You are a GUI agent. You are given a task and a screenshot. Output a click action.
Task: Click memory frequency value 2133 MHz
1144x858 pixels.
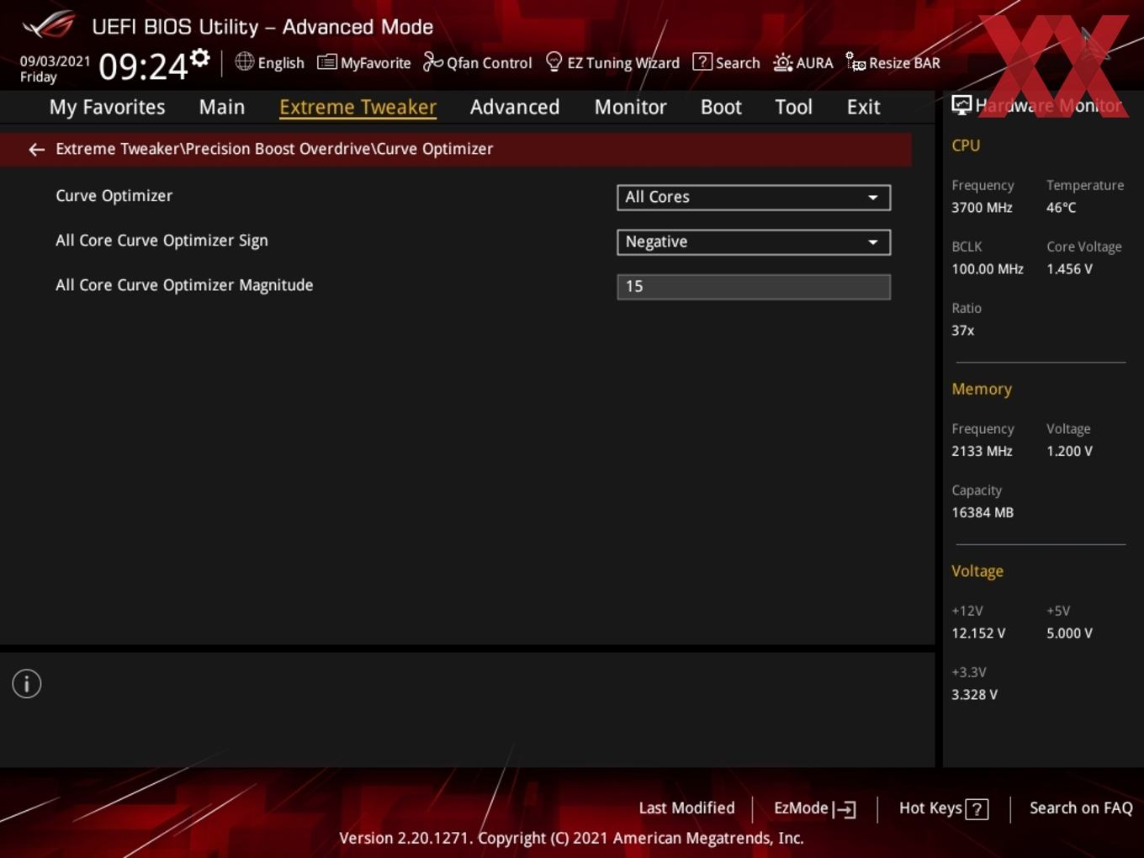982,451
